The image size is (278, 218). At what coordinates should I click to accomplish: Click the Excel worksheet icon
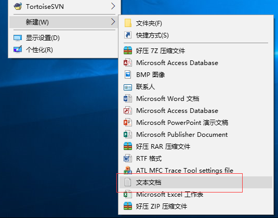[x=128, y=194]
